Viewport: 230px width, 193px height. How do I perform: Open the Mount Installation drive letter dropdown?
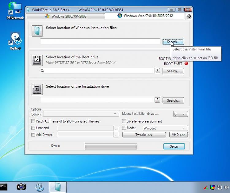click(x=181, y=114)
